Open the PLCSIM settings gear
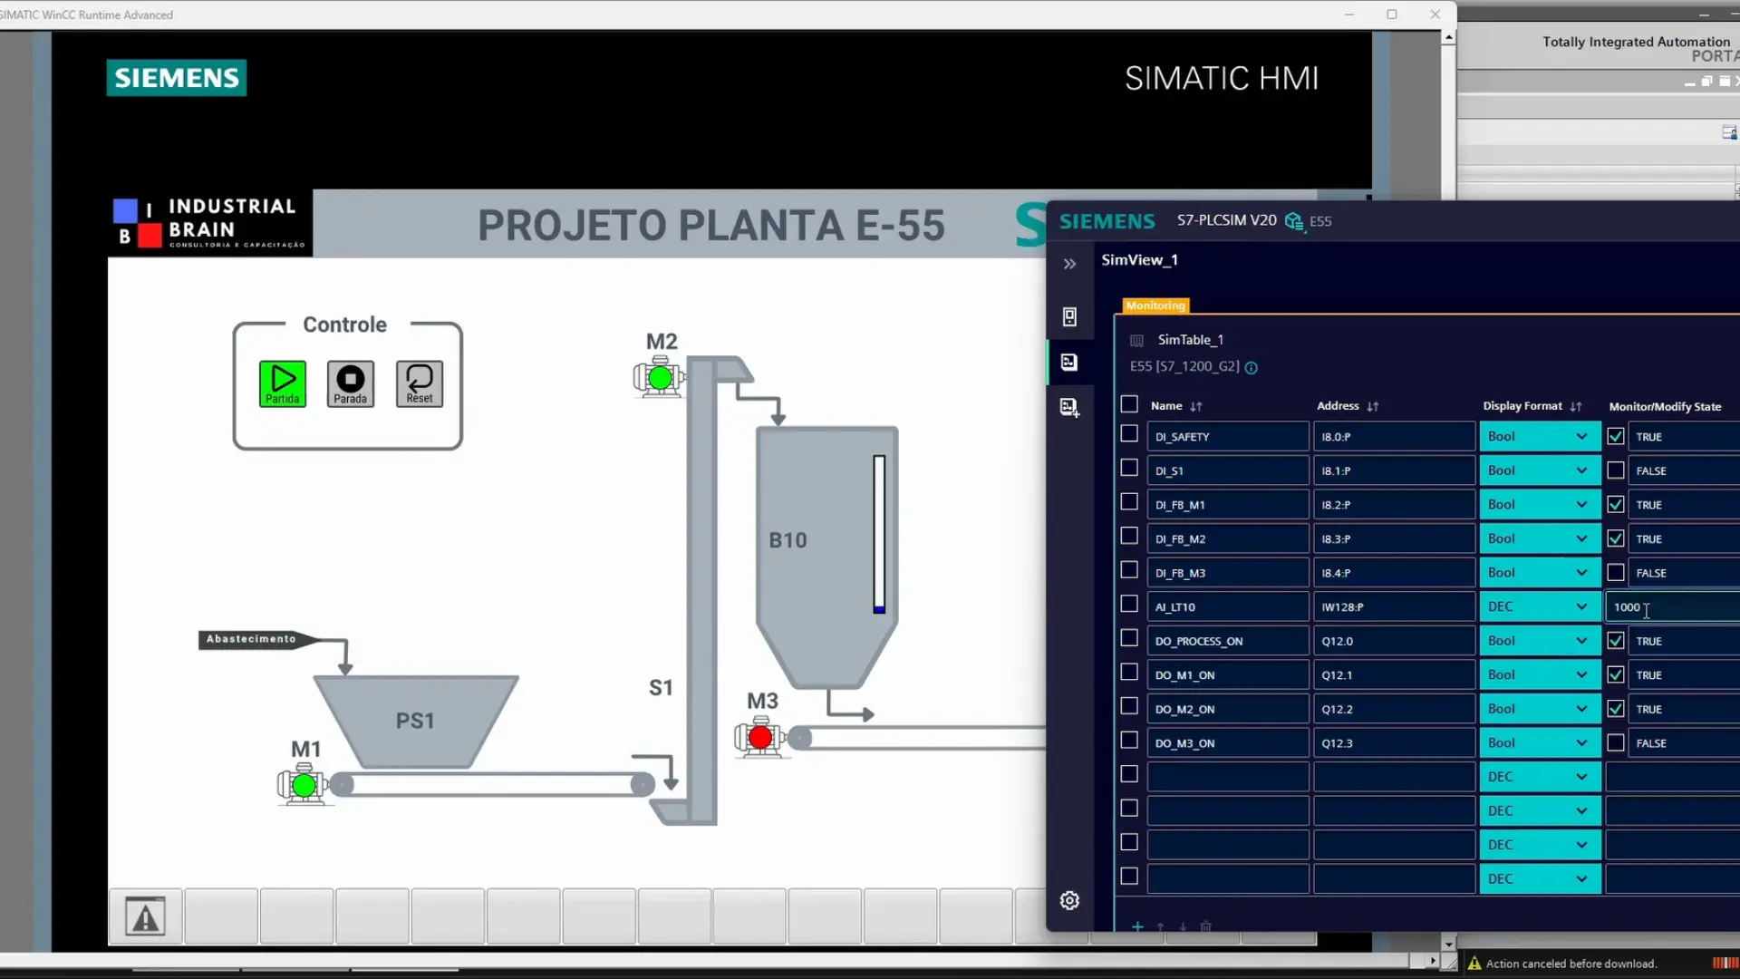Image resolution: width=1740 pixels, height=979 pixels. (1070, 900)
